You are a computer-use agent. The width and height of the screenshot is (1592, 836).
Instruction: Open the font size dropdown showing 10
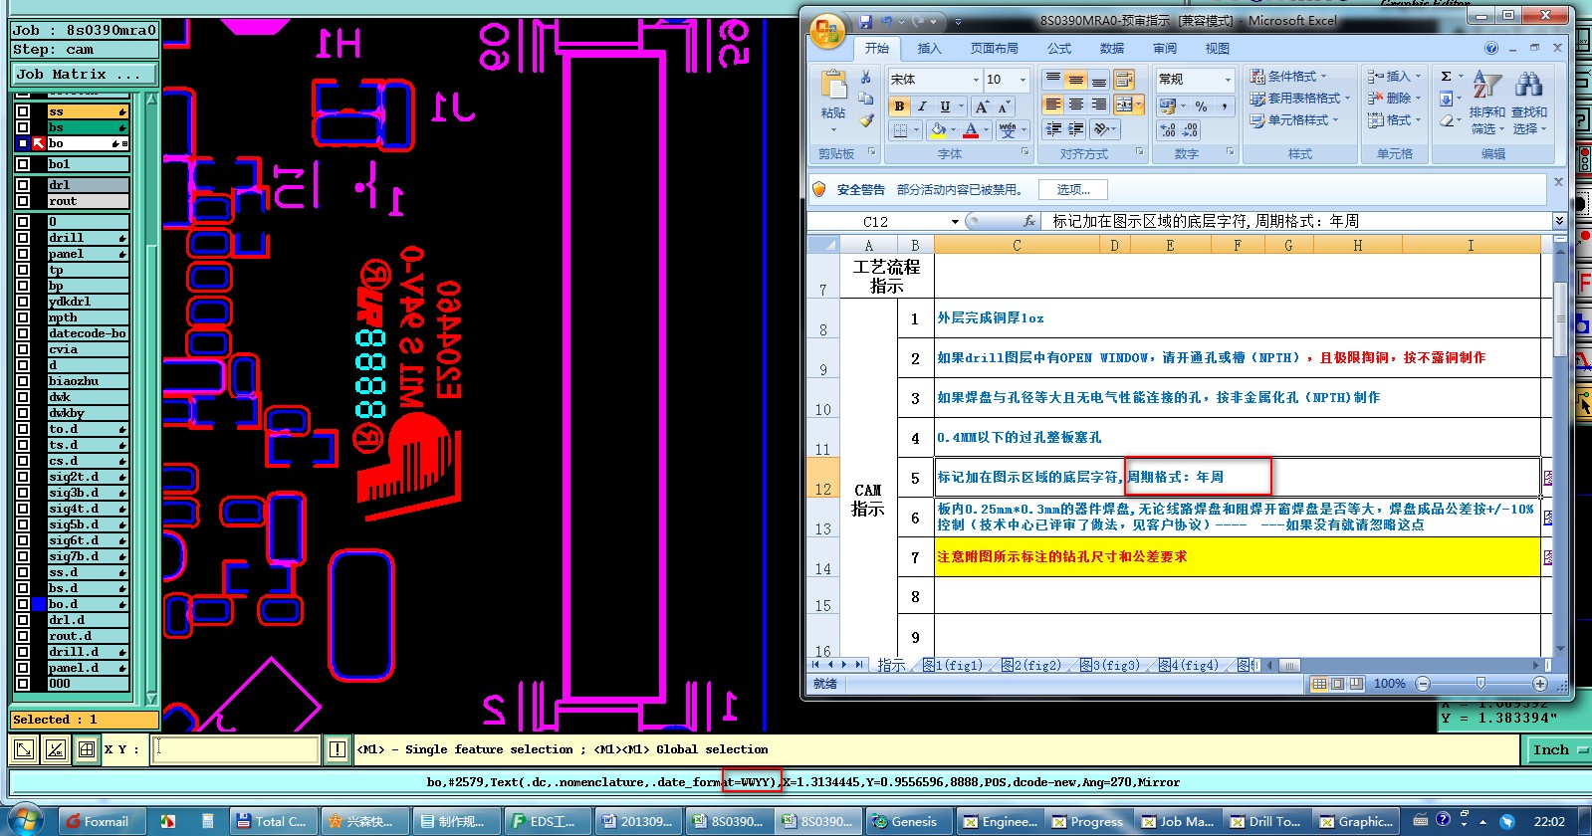tap(1023, 80)
